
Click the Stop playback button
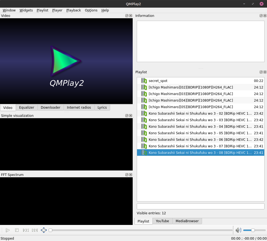click(17, 230)
